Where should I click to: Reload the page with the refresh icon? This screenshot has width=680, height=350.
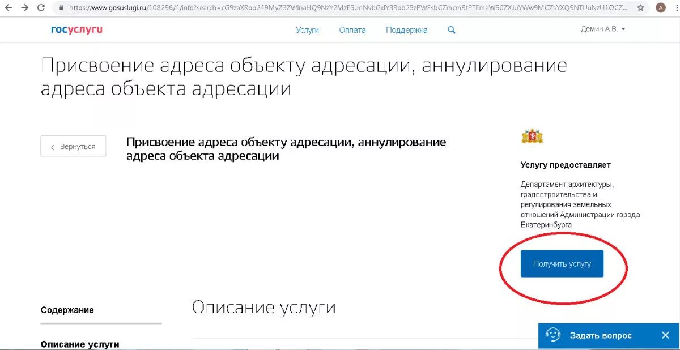pos(41,8)
